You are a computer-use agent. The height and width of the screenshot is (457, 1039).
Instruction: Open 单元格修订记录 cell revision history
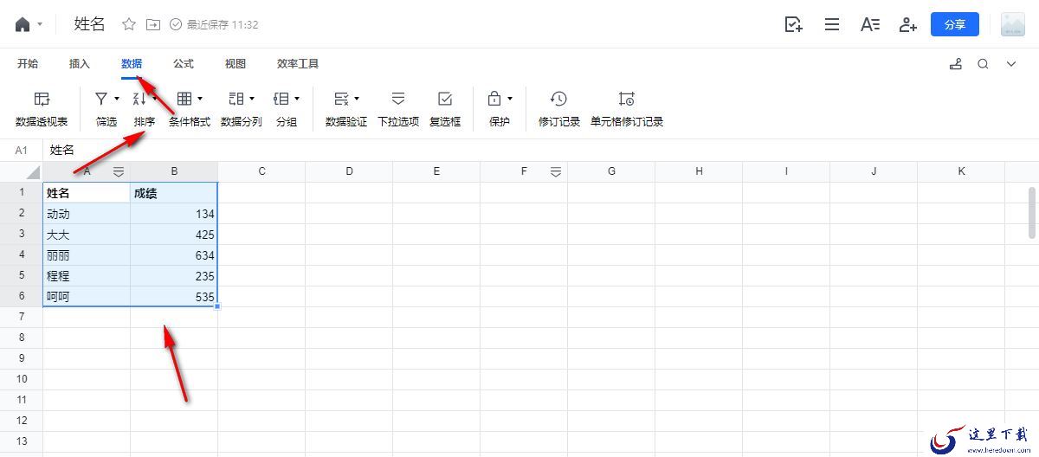pos(627,109)
